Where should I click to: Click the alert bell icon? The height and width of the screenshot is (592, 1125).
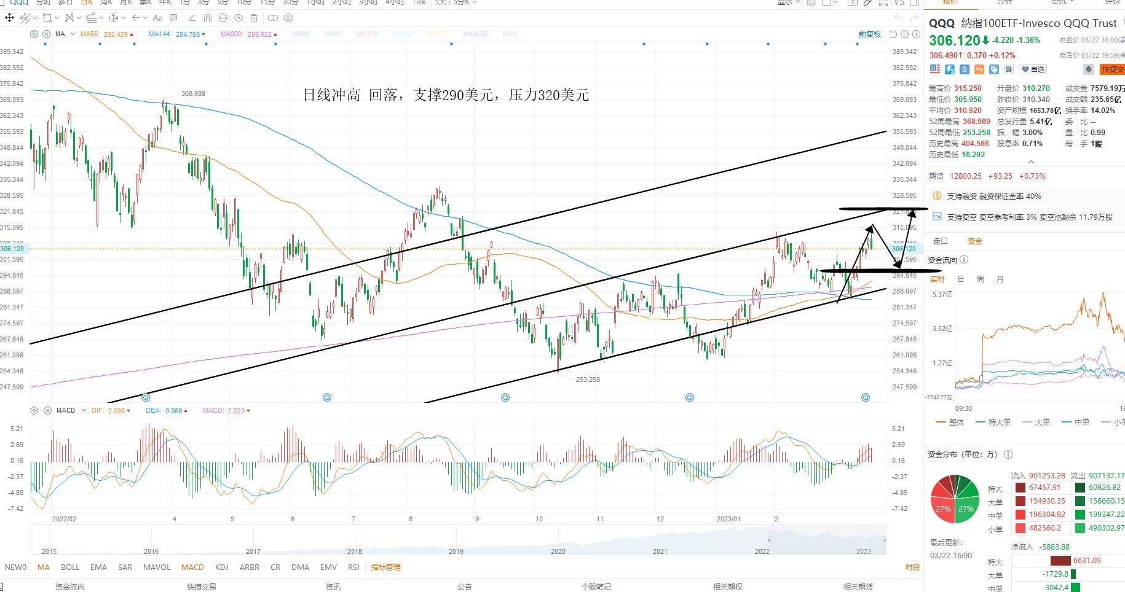click(x=1089, y=69)
